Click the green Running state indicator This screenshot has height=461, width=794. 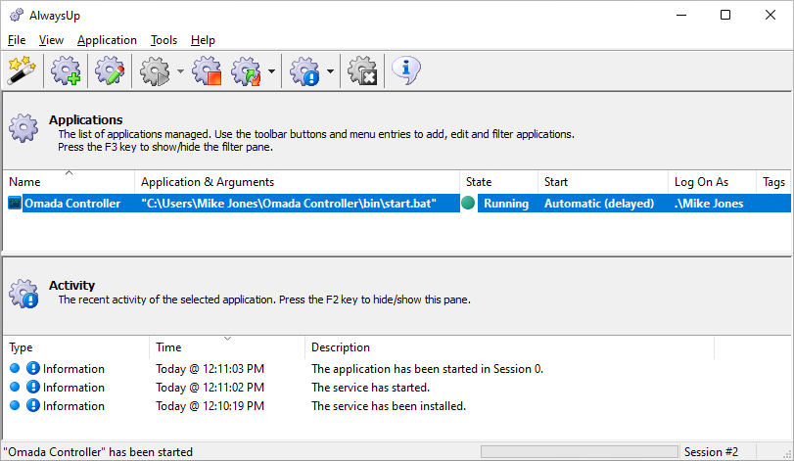(468, 203)
